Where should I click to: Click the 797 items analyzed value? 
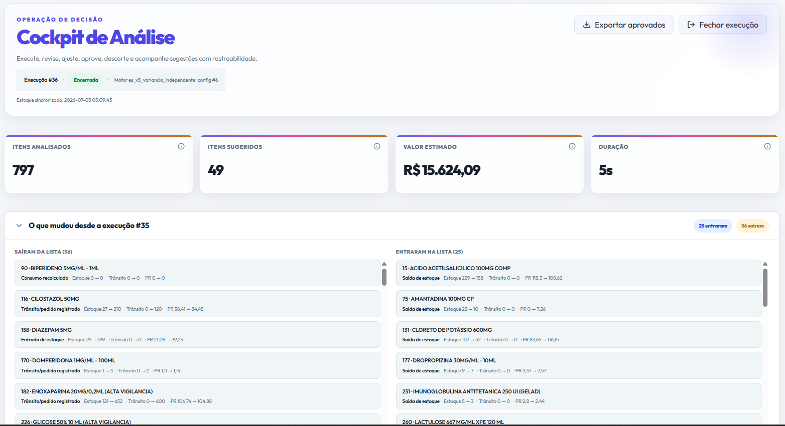click(23, 170)
